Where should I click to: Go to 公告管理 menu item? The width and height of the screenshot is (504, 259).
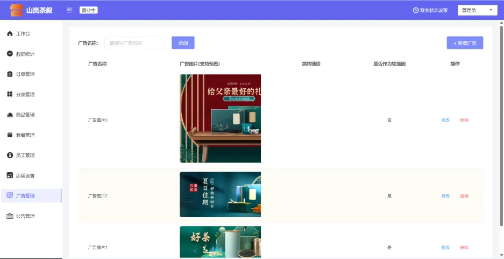click(25, 216)
